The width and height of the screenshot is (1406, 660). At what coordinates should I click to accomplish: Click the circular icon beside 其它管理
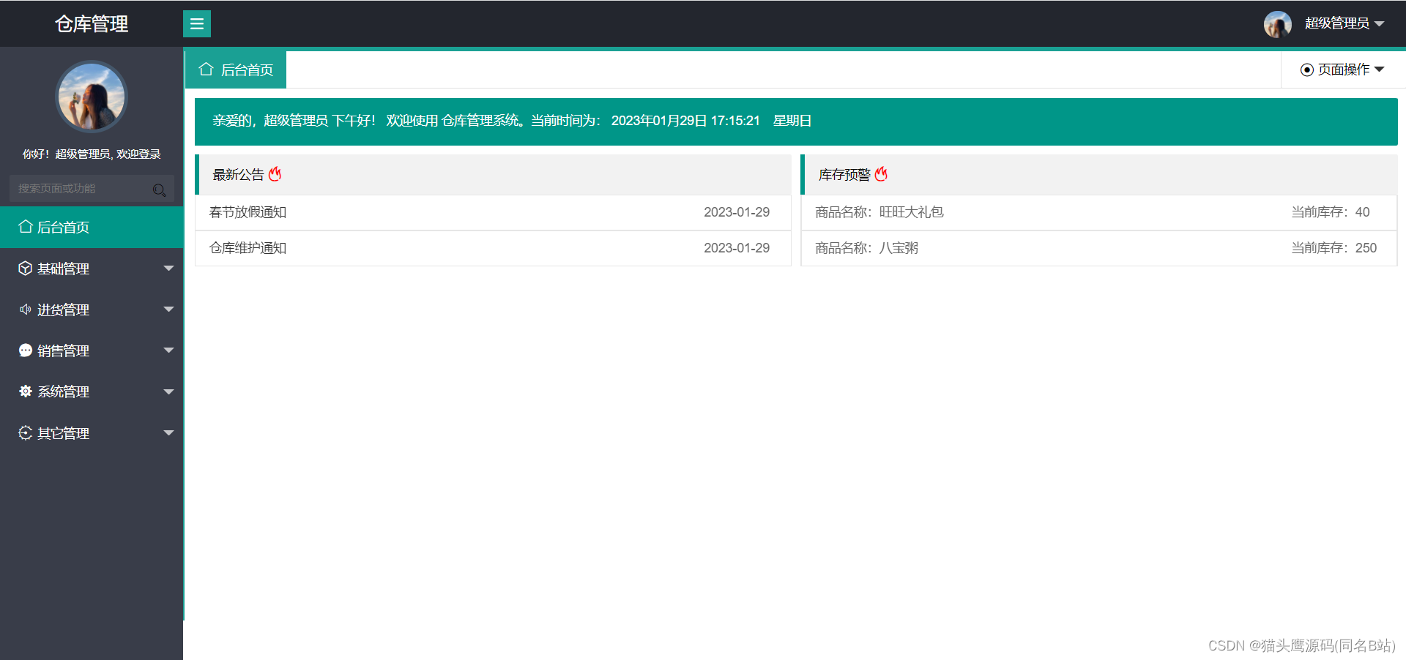click(25, 433)
